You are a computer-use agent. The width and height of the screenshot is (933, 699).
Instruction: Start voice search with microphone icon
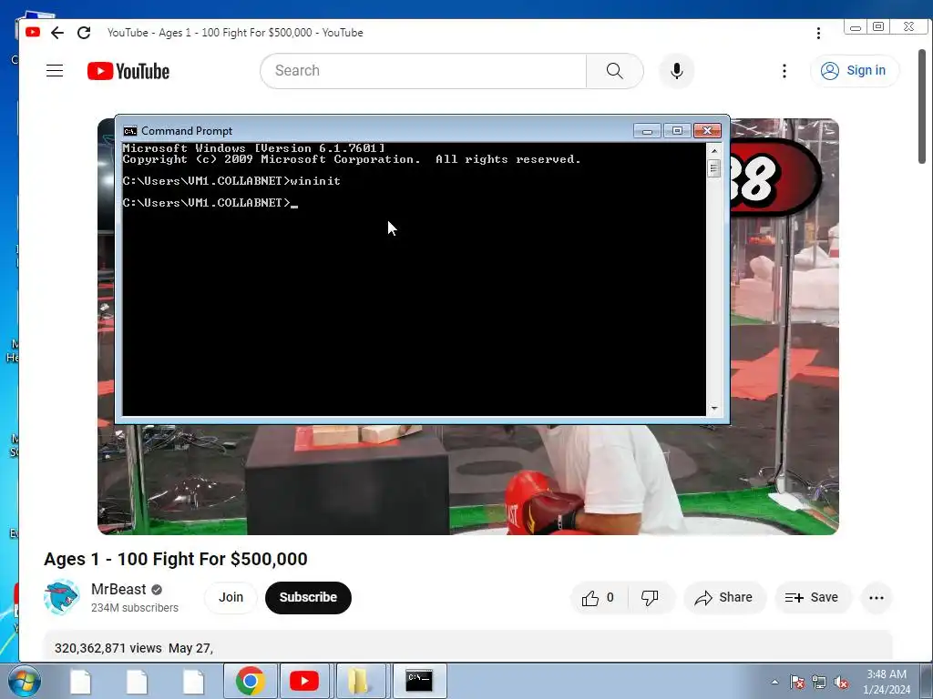(x=677, y=71)
